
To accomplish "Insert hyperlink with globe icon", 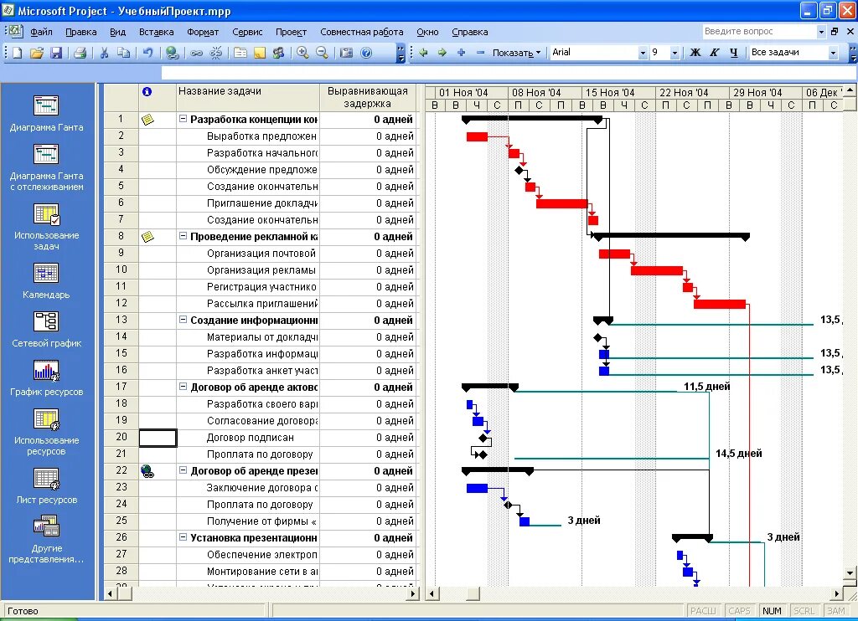I will pyautogui.click(x=173, y=53).
